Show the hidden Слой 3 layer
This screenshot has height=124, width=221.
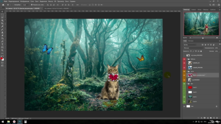pos(184,87)
